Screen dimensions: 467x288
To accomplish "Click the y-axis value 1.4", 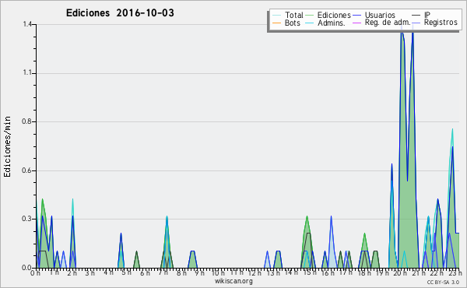I will (x=27, y=24).
